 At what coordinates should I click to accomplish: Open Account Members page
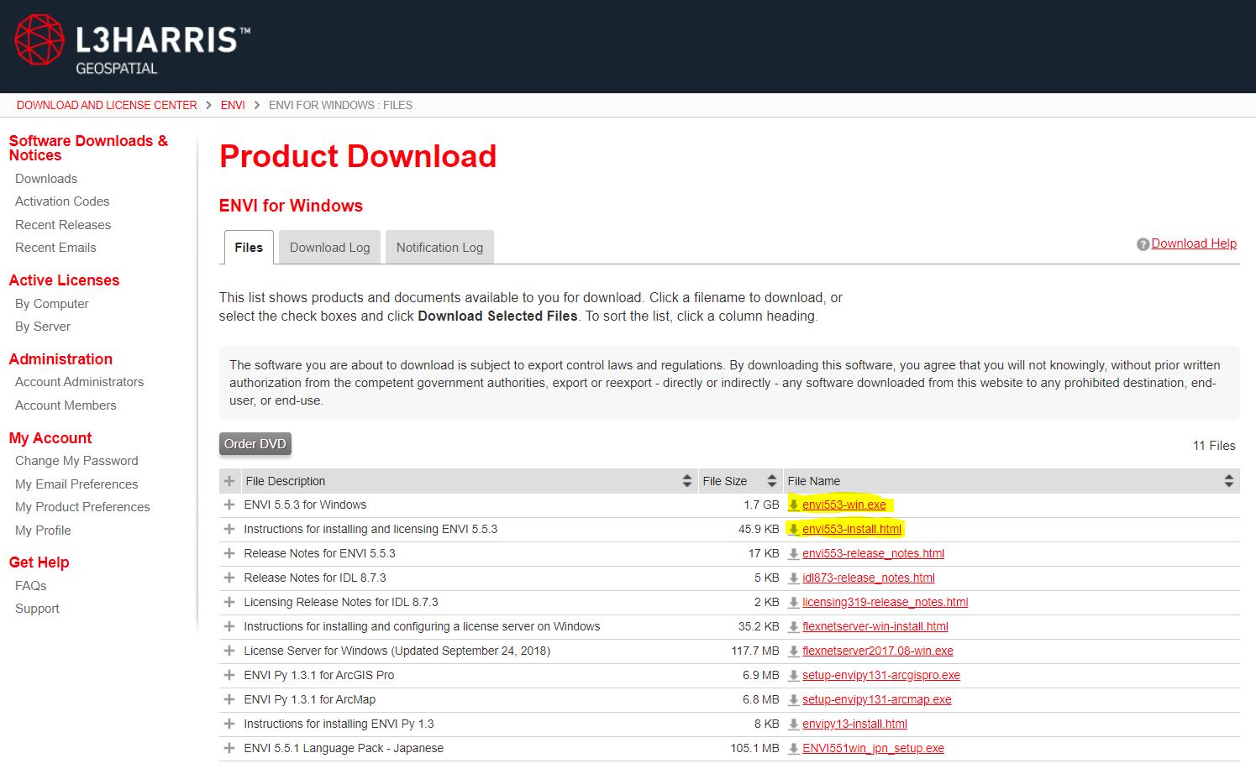(x=66, y=405)
